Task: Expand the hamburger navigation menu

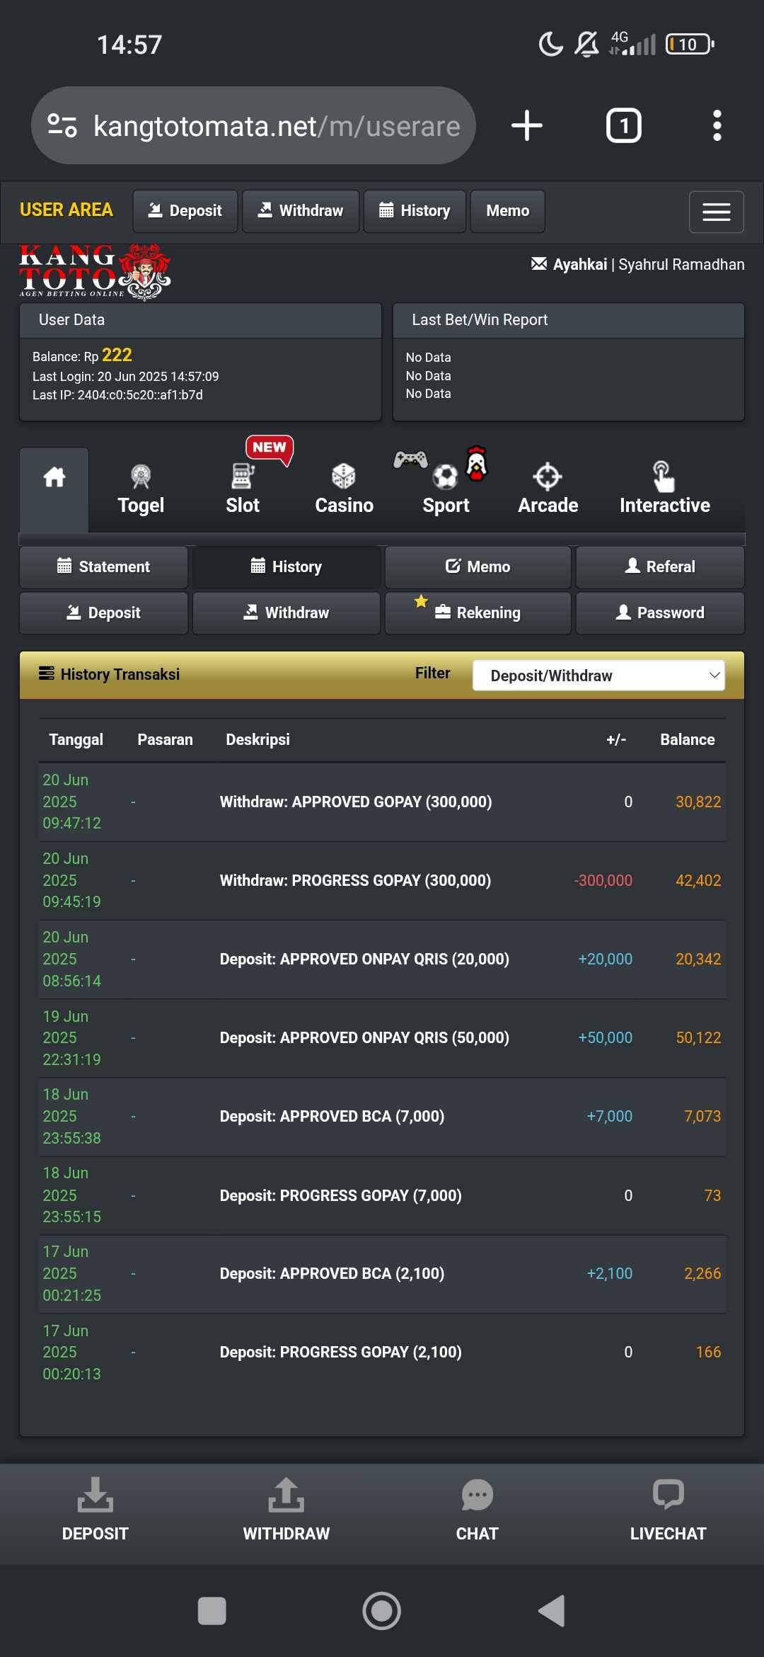Action: (716, 212)
